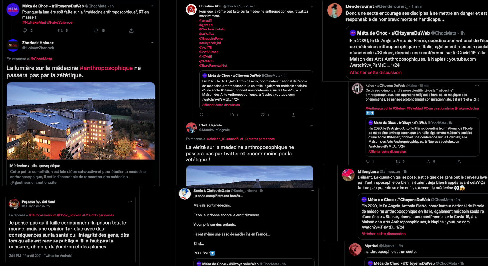Like the Méta de Choc top-left tweet

coord(96,30)
